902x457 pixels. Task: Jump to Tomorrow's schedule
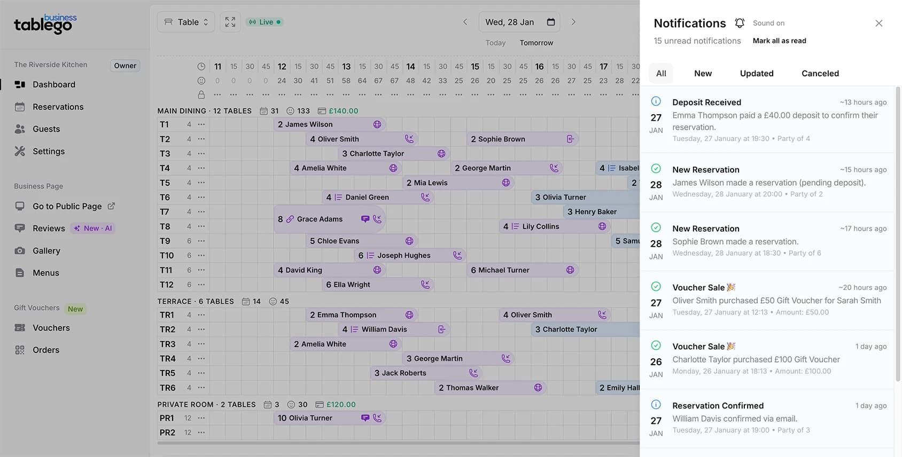[x=536, y=43]
